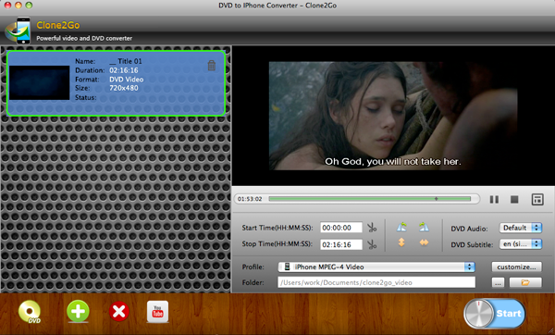Click the Stop Time input field
This screenshot has height=335, width=555.
(341, 244)
